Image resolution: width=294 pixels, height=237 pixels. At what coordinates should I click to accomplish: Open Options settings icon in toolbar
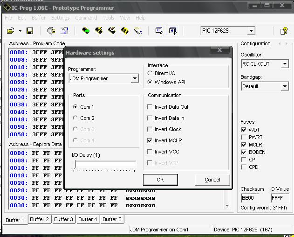click(x=64, y=31)
